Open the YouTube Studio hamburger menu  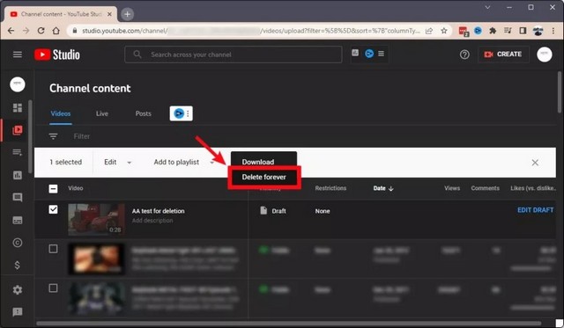(x=18, y=55)
